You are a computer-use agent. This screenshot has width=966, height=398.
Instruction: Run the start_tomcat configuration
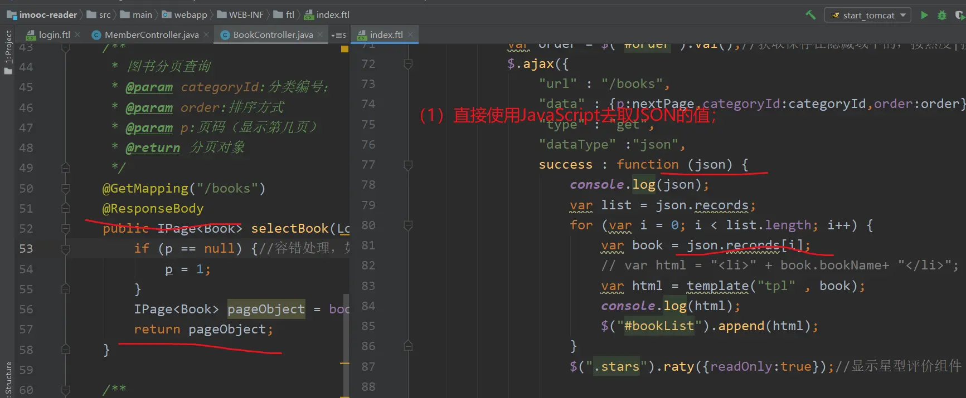[x=924, y=15]
